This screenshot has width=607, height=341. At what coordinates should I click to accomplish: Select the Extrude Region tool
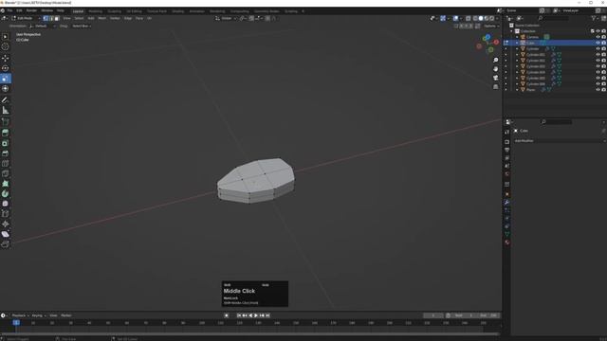coord(6,133)
